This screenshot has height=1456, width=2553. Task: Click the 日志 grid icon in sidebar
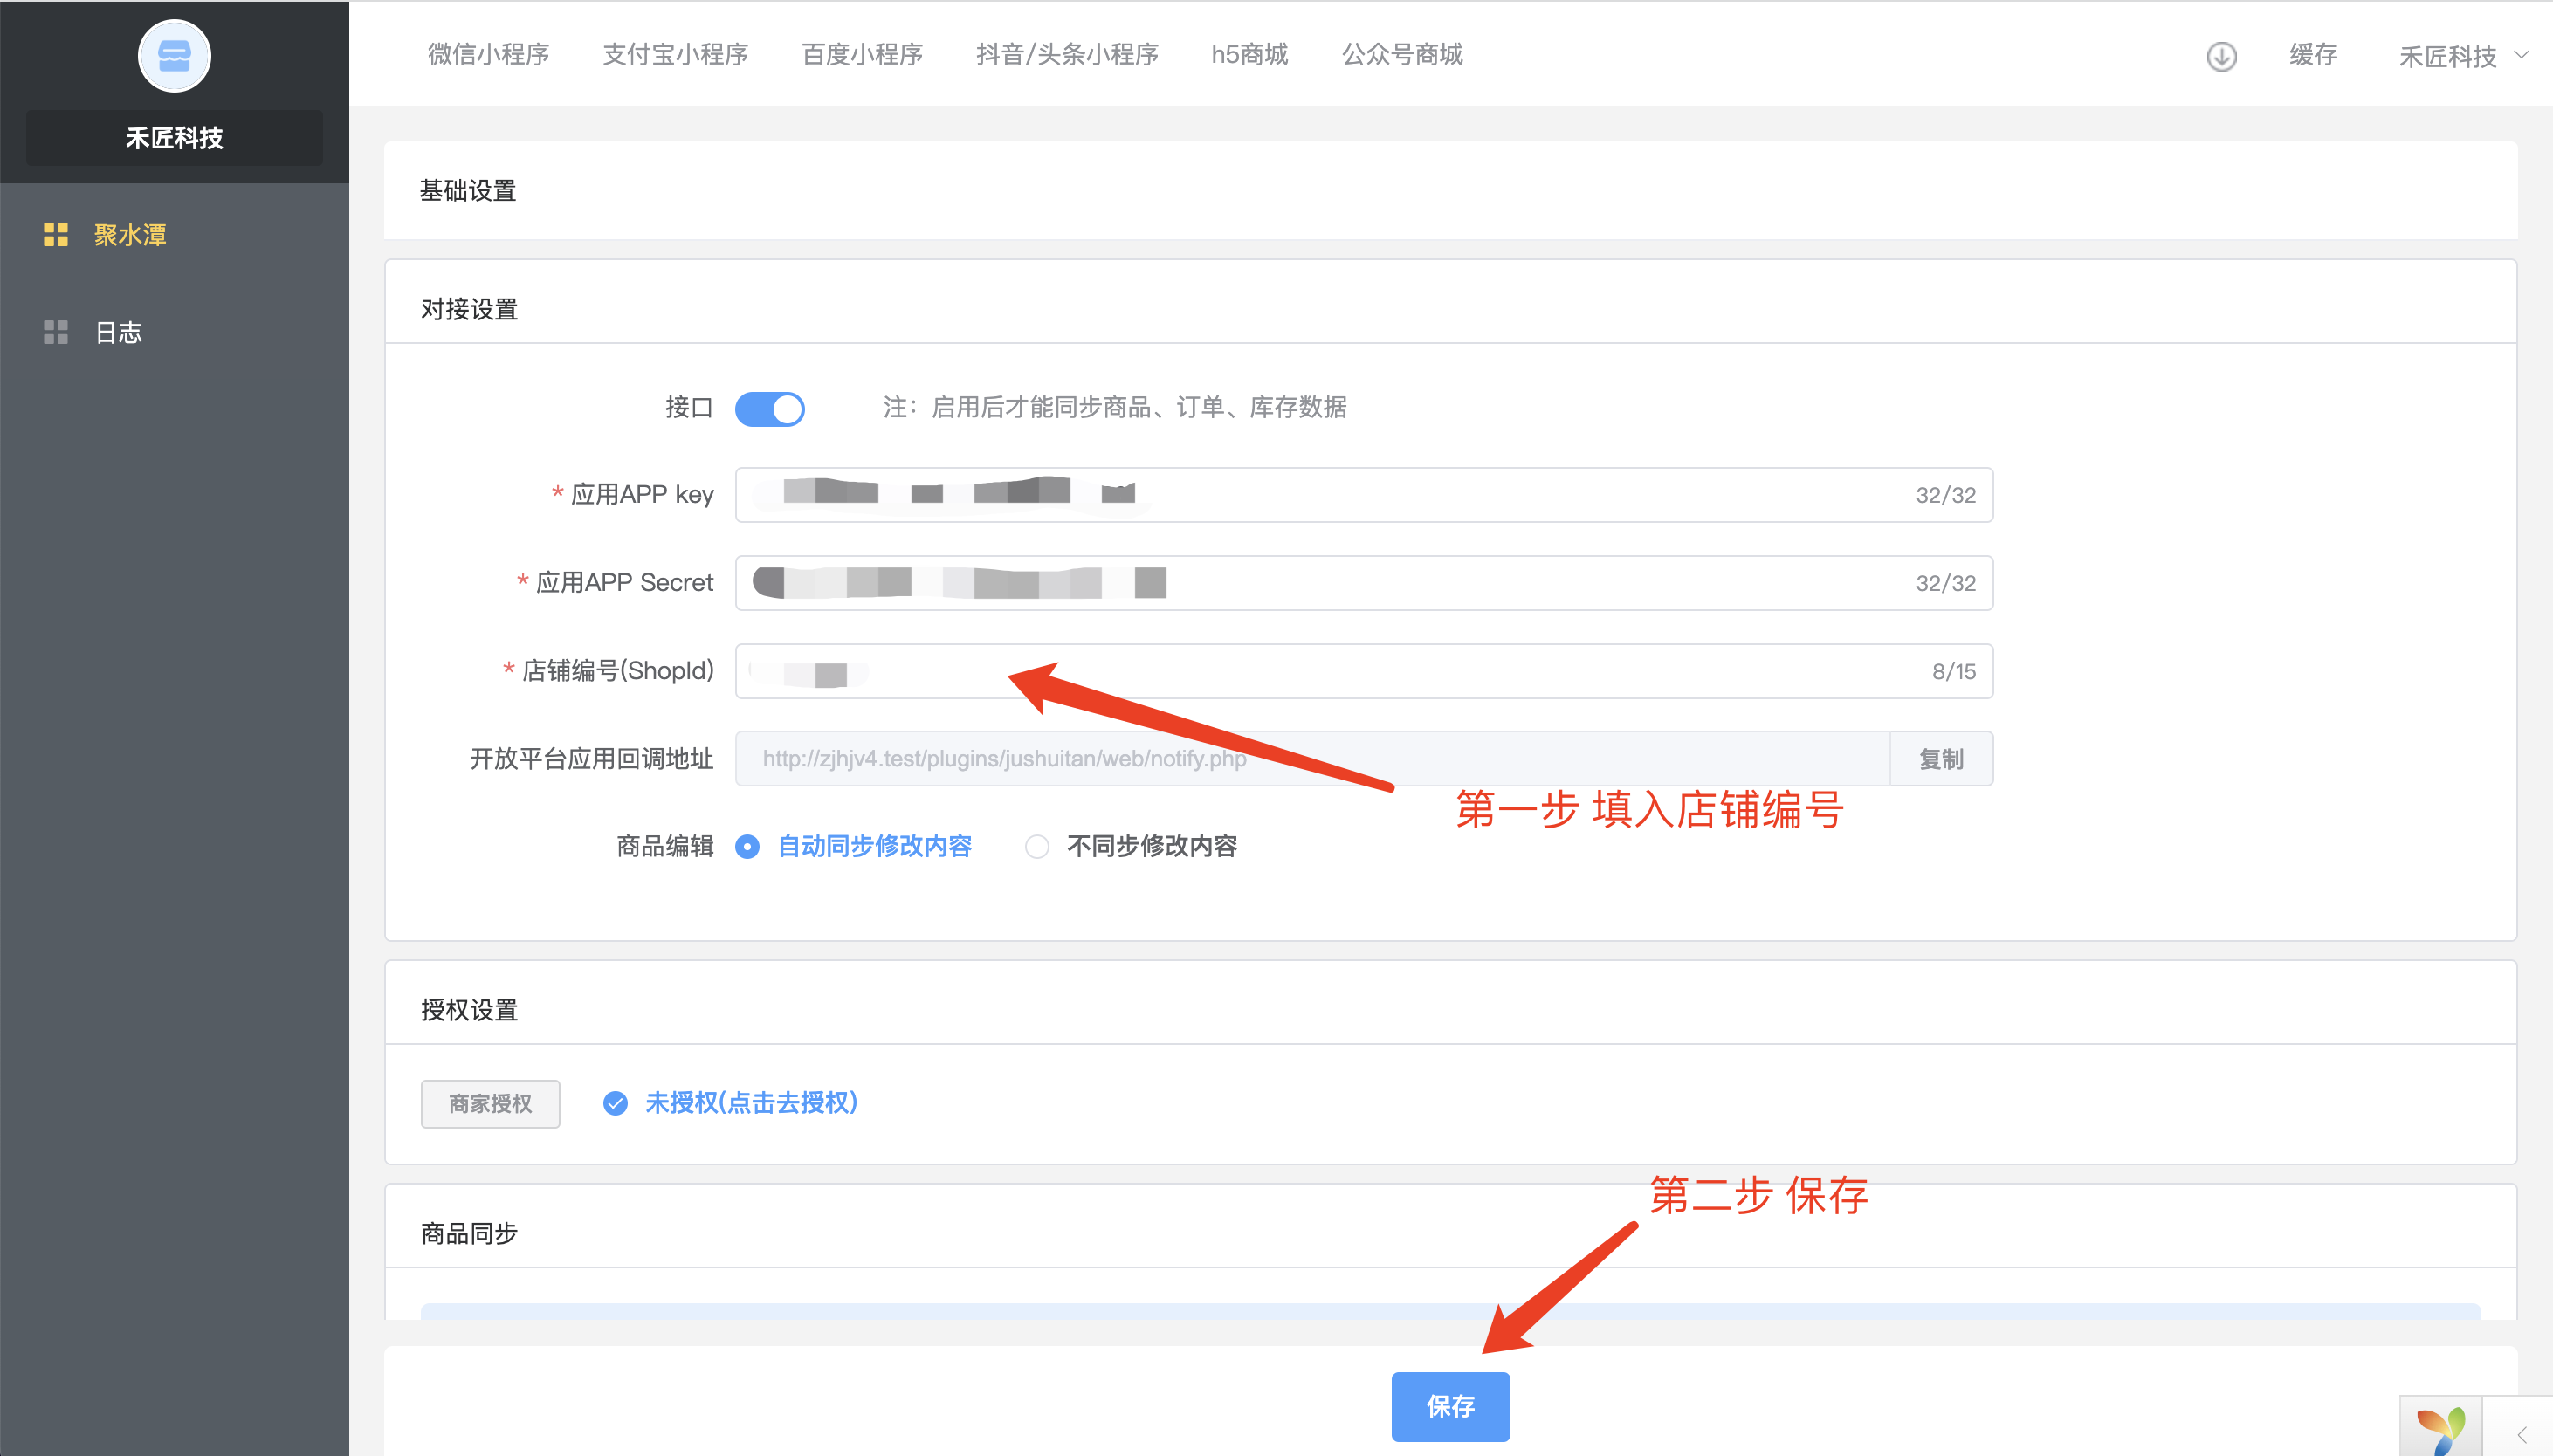(x=56, y=332)
